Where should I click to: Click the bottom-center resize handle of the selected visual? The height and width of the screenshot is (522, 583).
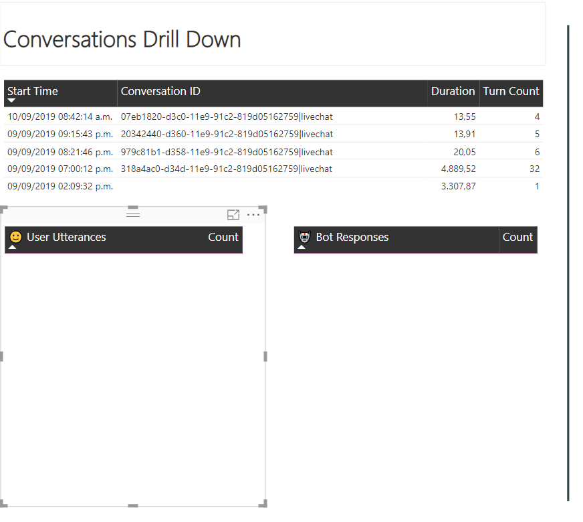pos(133,506)
